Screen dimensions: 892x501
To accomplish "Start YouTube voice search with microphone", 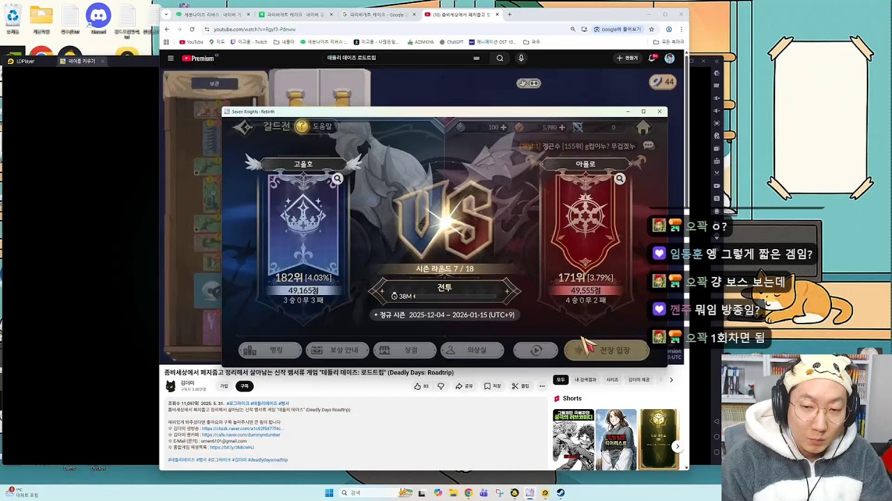I will [521, 58].
